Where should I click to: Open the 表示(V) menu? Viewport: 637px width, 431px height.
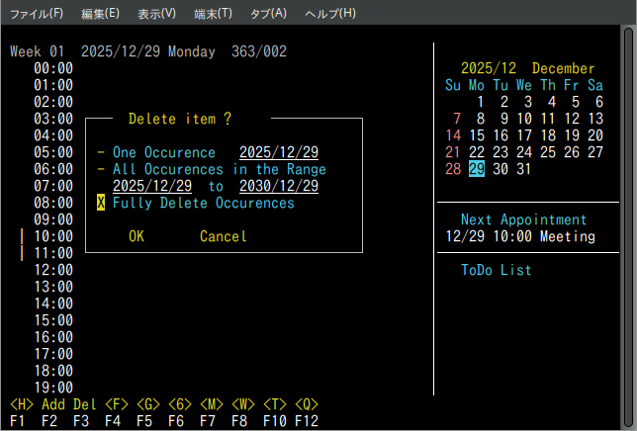coord(156,13)
